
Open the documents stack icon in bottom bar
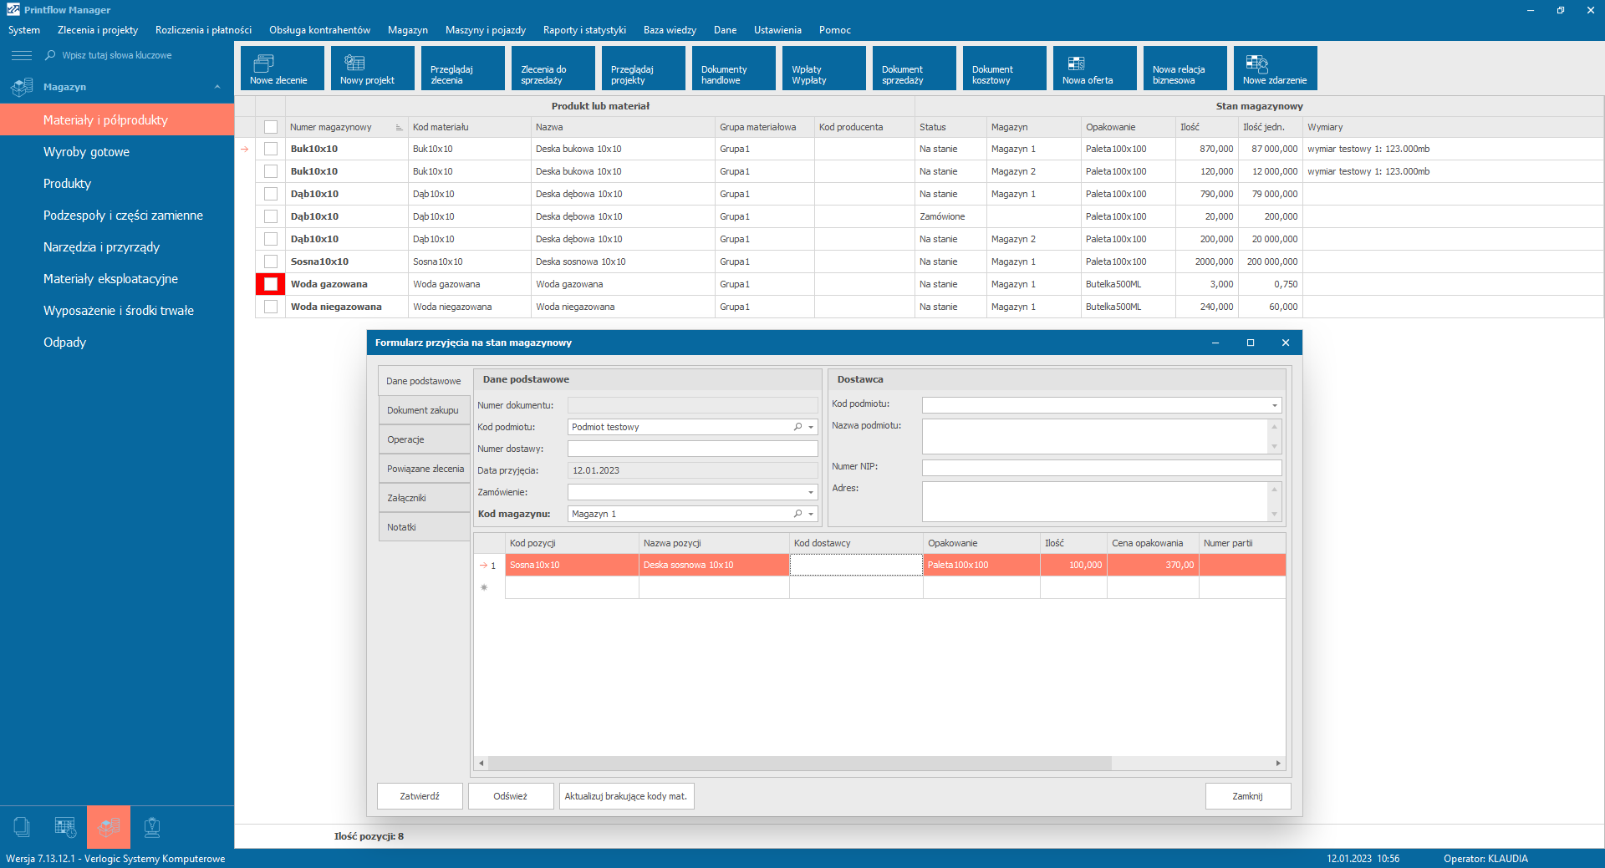click(x=22, y=827)
